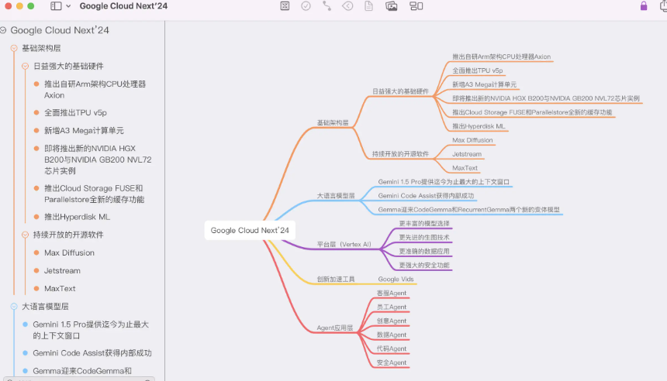Image resolution: width=667 pixels, height=381 pixels.
Task: Select central mind map node Google Cloud Next'24
Action: [x=250, y=230]
